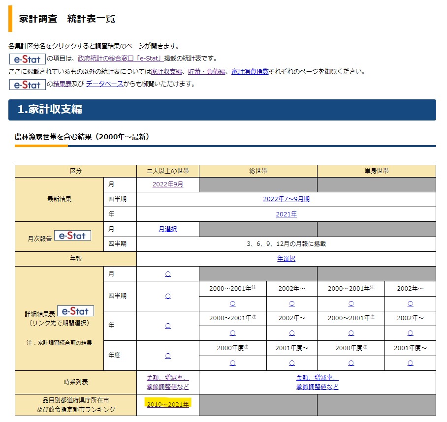
Task: Open 時系列表 link under 総世帯 and 単身世帯
Action: coord(317,382)
